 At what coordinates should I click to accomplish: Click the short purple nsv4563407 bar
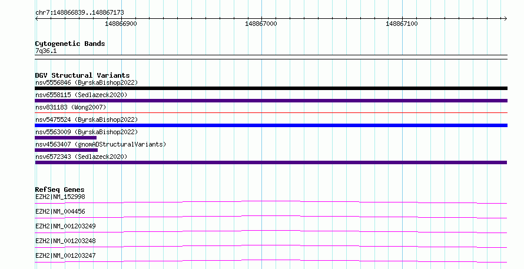pyautogui.click(x=66, y=150)
